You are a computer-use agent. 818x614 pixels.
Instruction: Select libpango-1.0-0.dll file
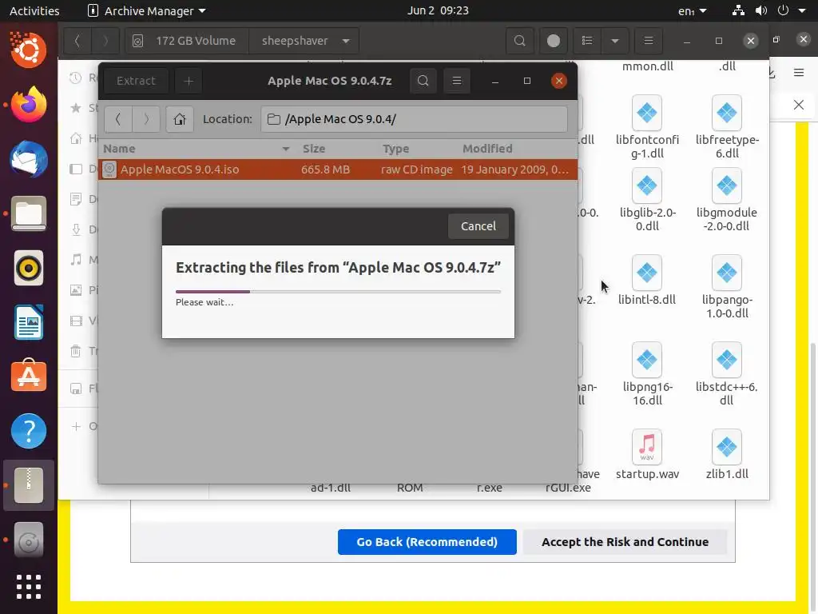pos(727,287)
